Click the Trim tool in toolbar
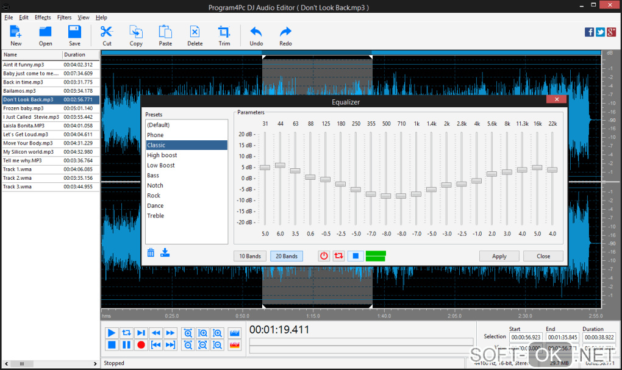Image resolution: width=622 pixels, height=370 pixels. (x=224, y=35)
